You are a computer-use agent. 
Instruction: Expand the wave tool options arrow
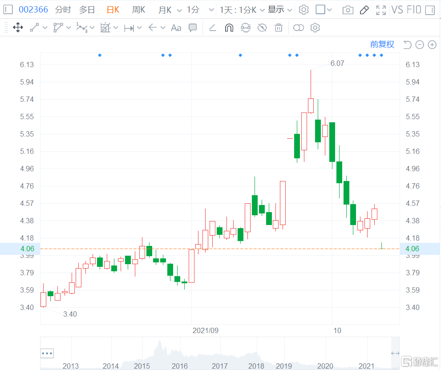coord(92,28)
